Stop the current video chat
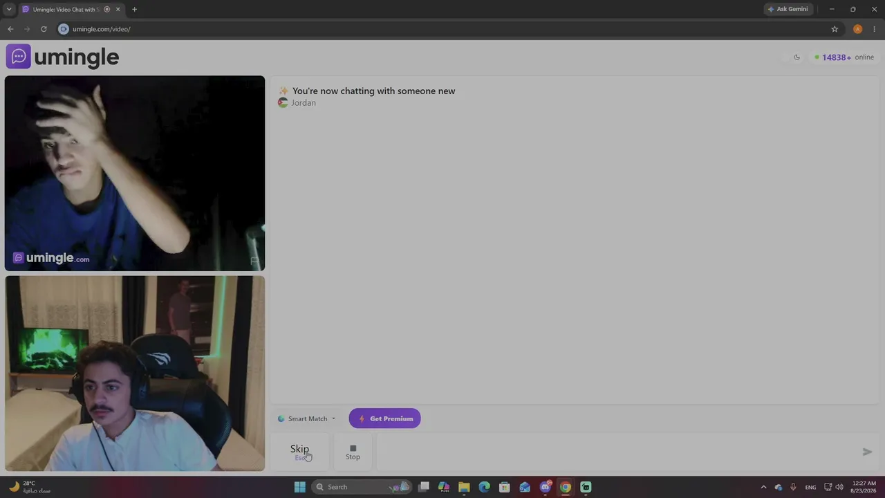 [x=353, y=452]
